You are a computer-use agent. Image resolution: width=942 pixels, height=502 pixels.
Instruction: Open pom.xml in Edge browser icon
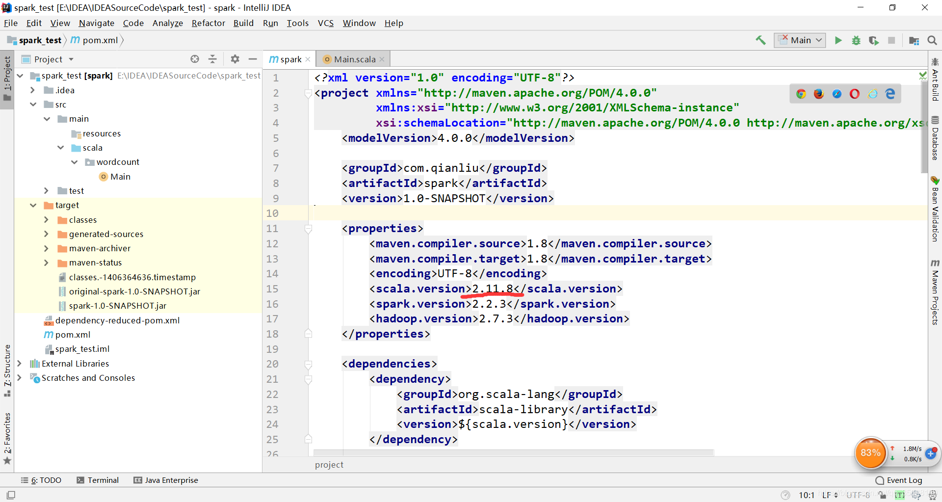[x=890, y=94]
